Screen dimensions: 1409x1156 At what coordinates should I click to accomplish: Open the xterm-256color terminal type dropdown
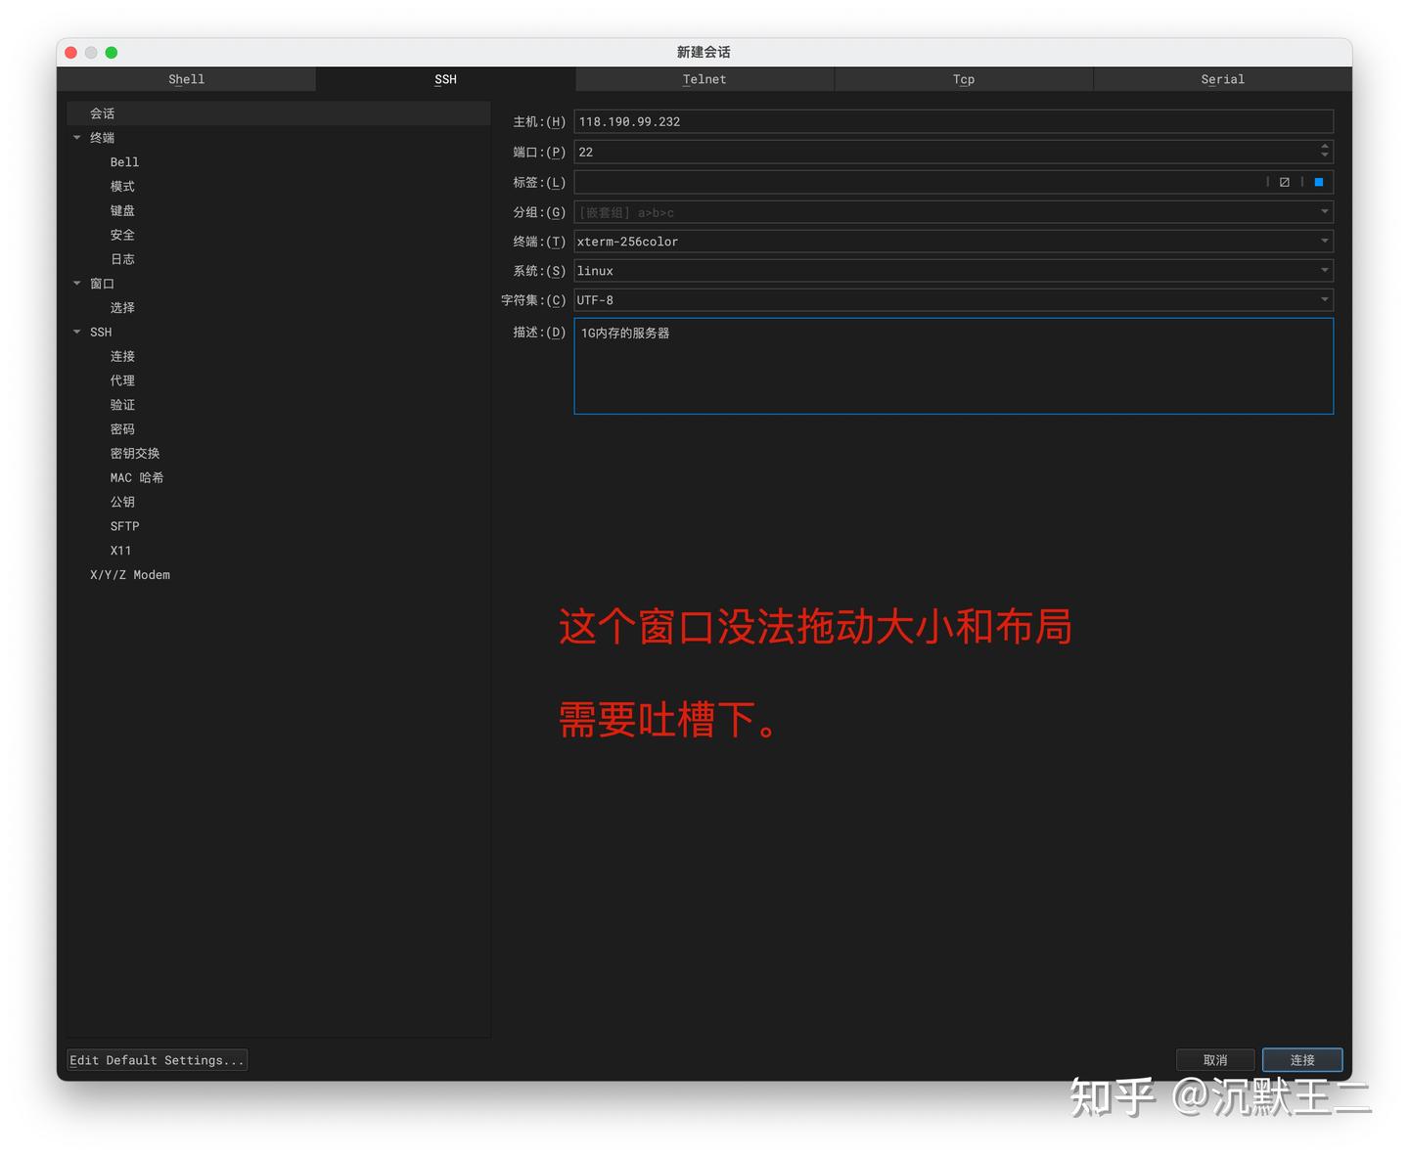(x=1323, y=241)
